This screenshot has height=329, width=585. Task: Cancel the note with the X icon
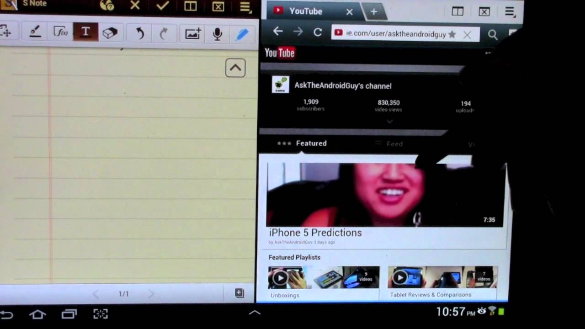[135, 5]
